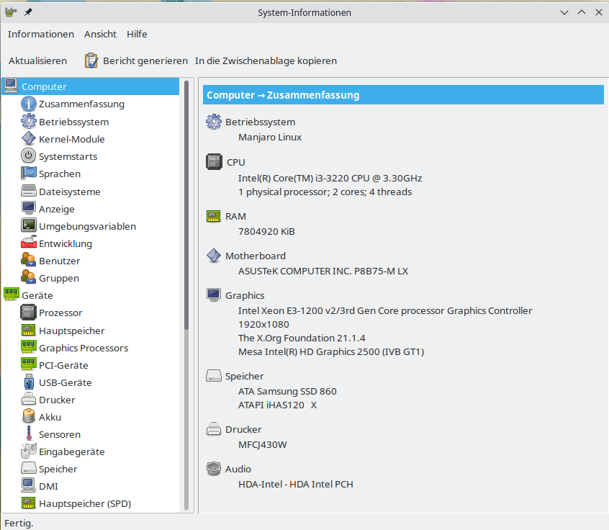609x530 pixels.
Task: Collapse the Geräte tree section
Action: 10,295
